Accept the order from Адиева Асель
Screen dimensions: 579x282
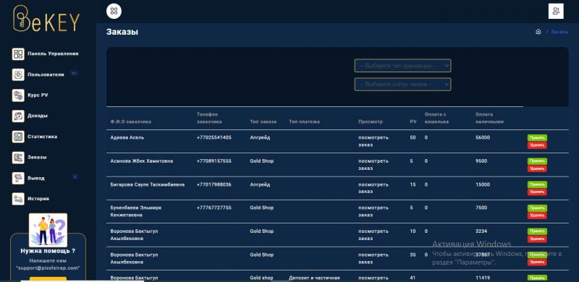tap(537, 137)
